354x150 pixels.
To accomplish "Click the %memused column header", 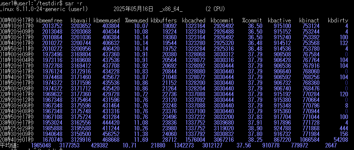I will click(137, 21).
